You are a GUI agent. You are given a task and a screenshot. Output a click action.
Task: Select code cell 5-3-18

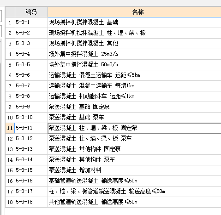[x=31, y=202]
